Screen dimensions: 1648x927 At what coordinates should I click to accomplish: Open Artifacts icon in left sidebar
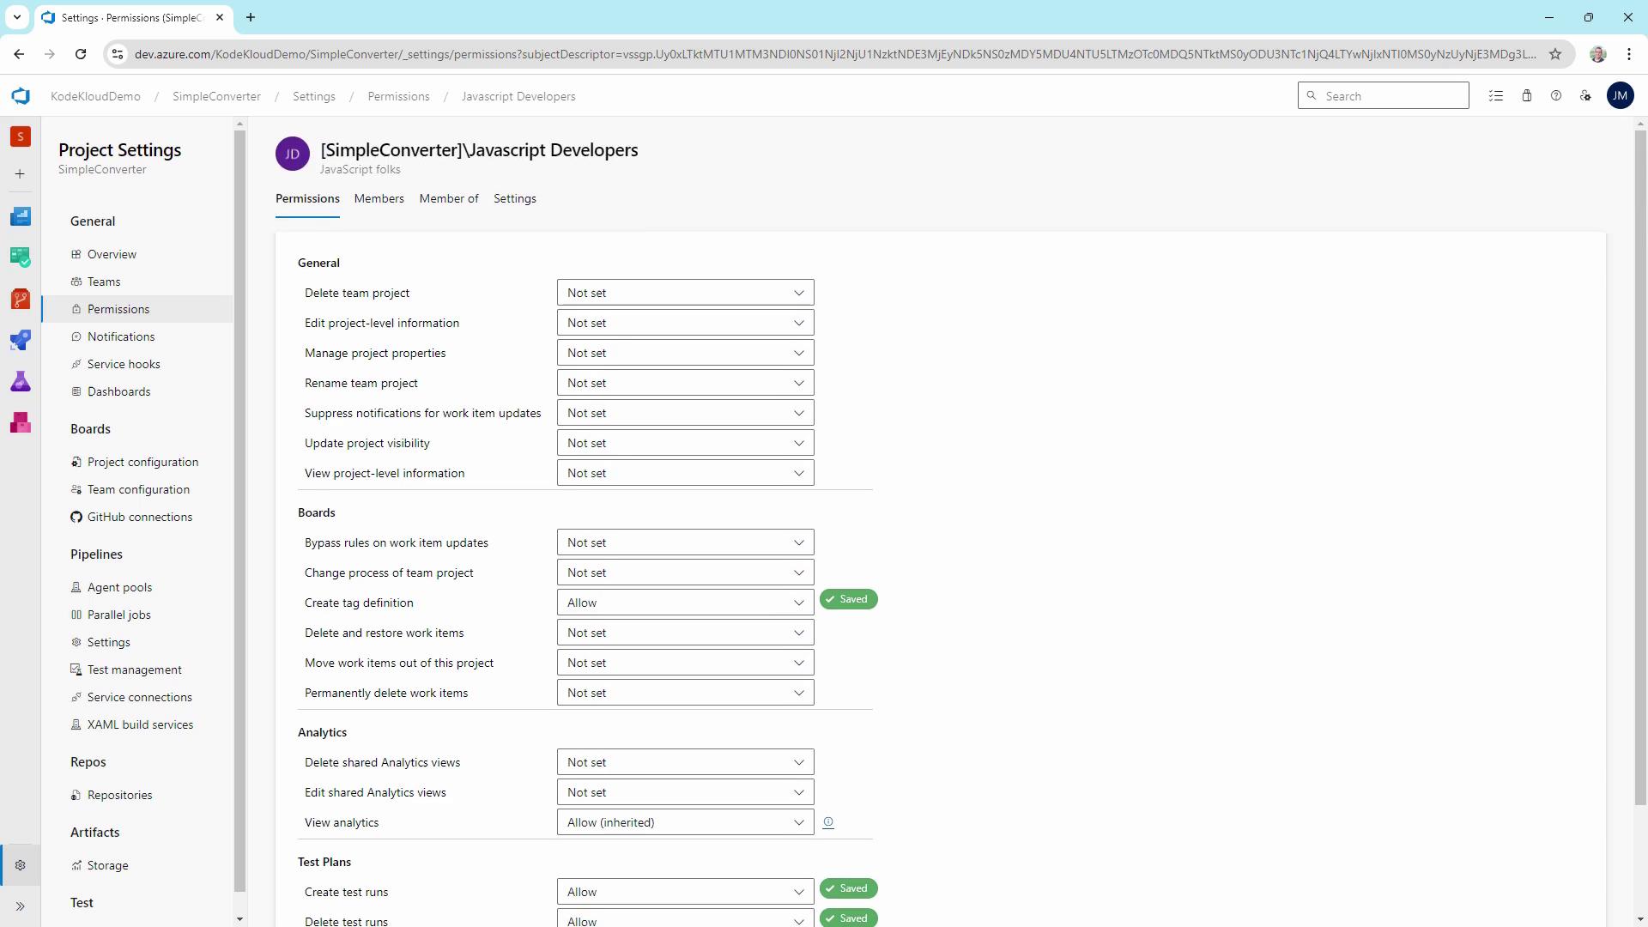(x=21, y=422)
